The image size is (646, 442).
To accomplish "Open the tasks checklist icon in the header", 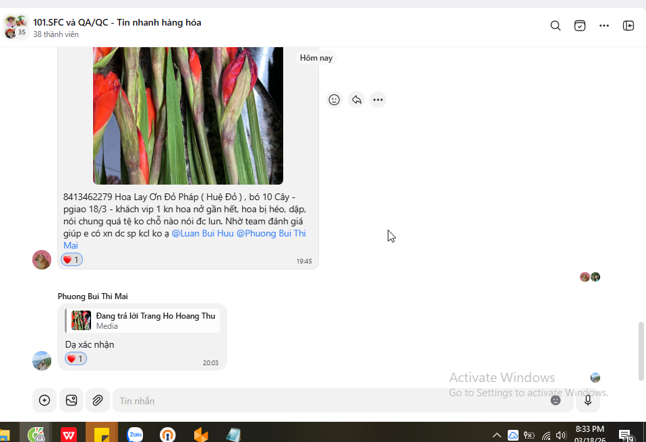I will [580, 26].
